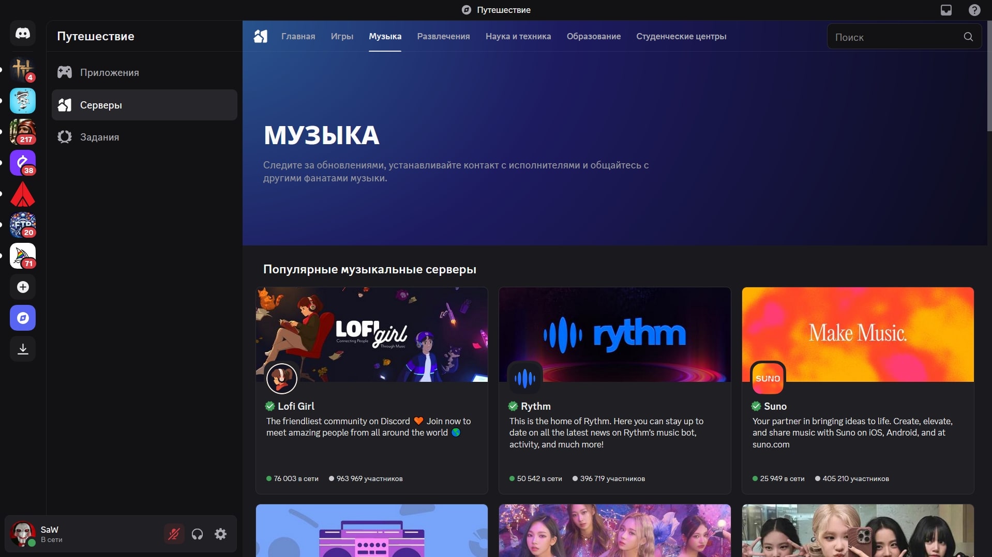Click '396 719 участников' on Rythm
Viewport: 992px width, 557px height.
click(612, 478)
